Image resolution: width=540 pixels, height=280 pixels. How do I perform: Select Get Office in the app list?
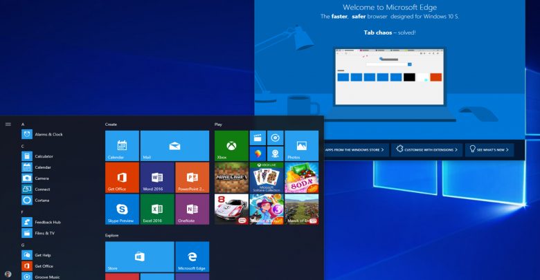click(37, 266)
